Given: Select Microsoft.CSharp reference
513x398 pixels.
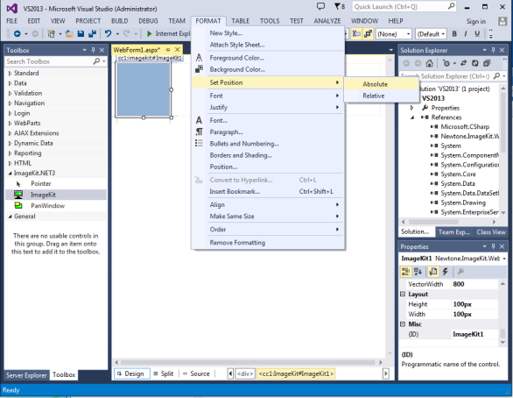Looking at the screenshot, I should [465, 127].
